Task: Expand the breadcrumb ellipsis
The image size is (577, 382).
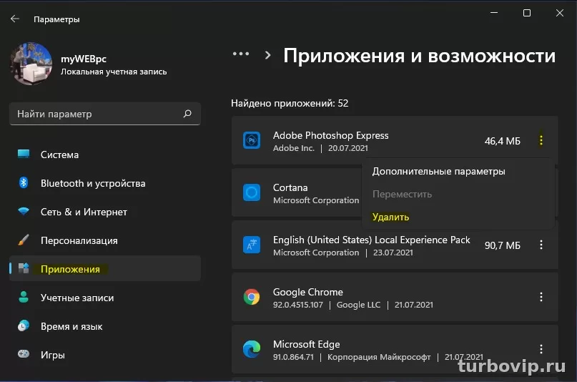Action: pos(241,54)
